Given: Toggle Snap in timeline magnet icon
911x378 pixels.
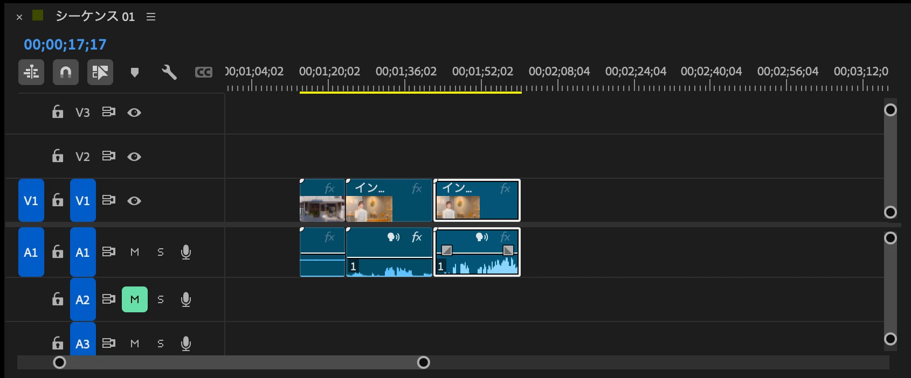Looking at the screenshot, I should 66,72.
